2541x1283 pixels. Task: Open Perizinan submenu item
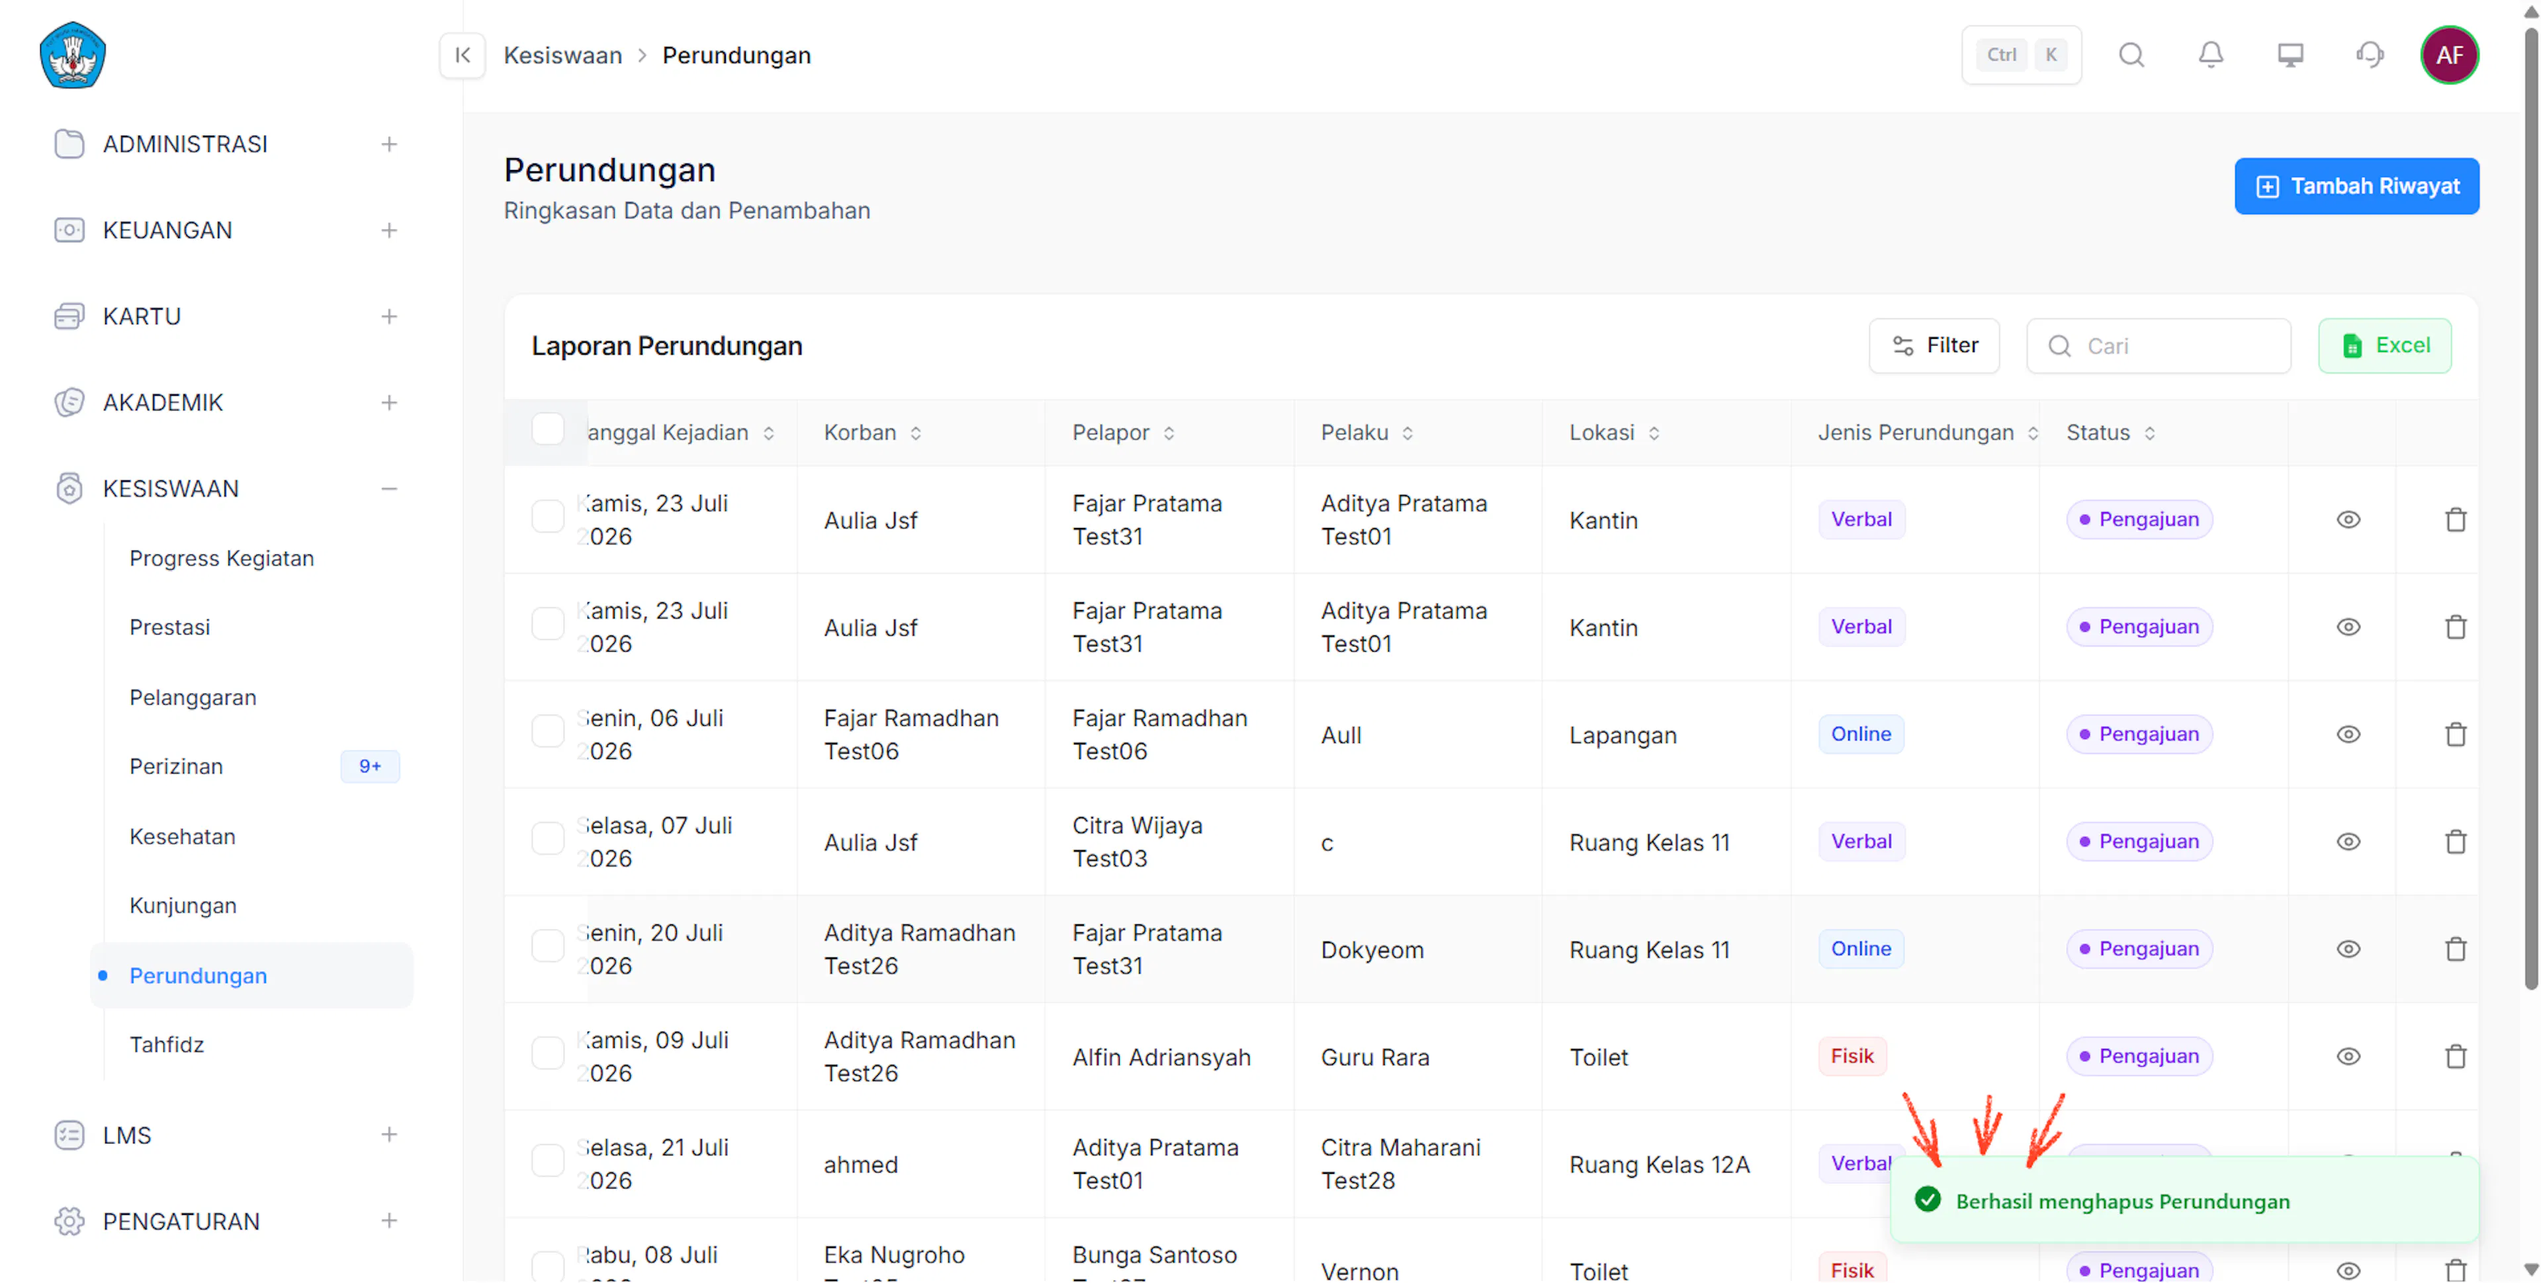175,766
